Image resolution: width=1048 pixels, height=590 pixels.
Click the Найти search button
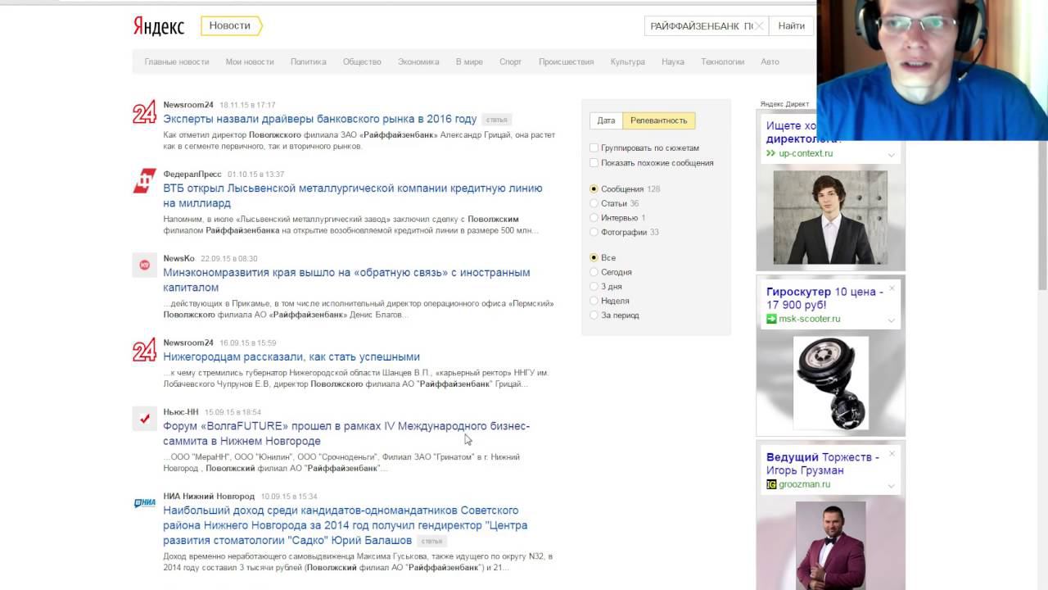coord(791,26)
